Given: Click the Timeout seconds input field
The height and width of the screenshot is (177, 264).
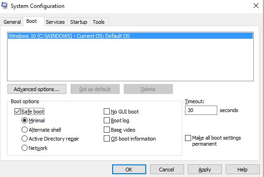Looking at the screenshot, I should [x=201, y=110].
